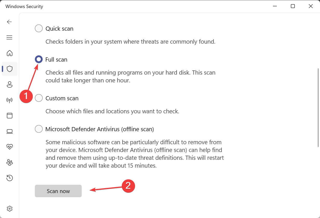Open Family options in sidebar
This screenshot has height=218, width=320.
click(9, 162)
